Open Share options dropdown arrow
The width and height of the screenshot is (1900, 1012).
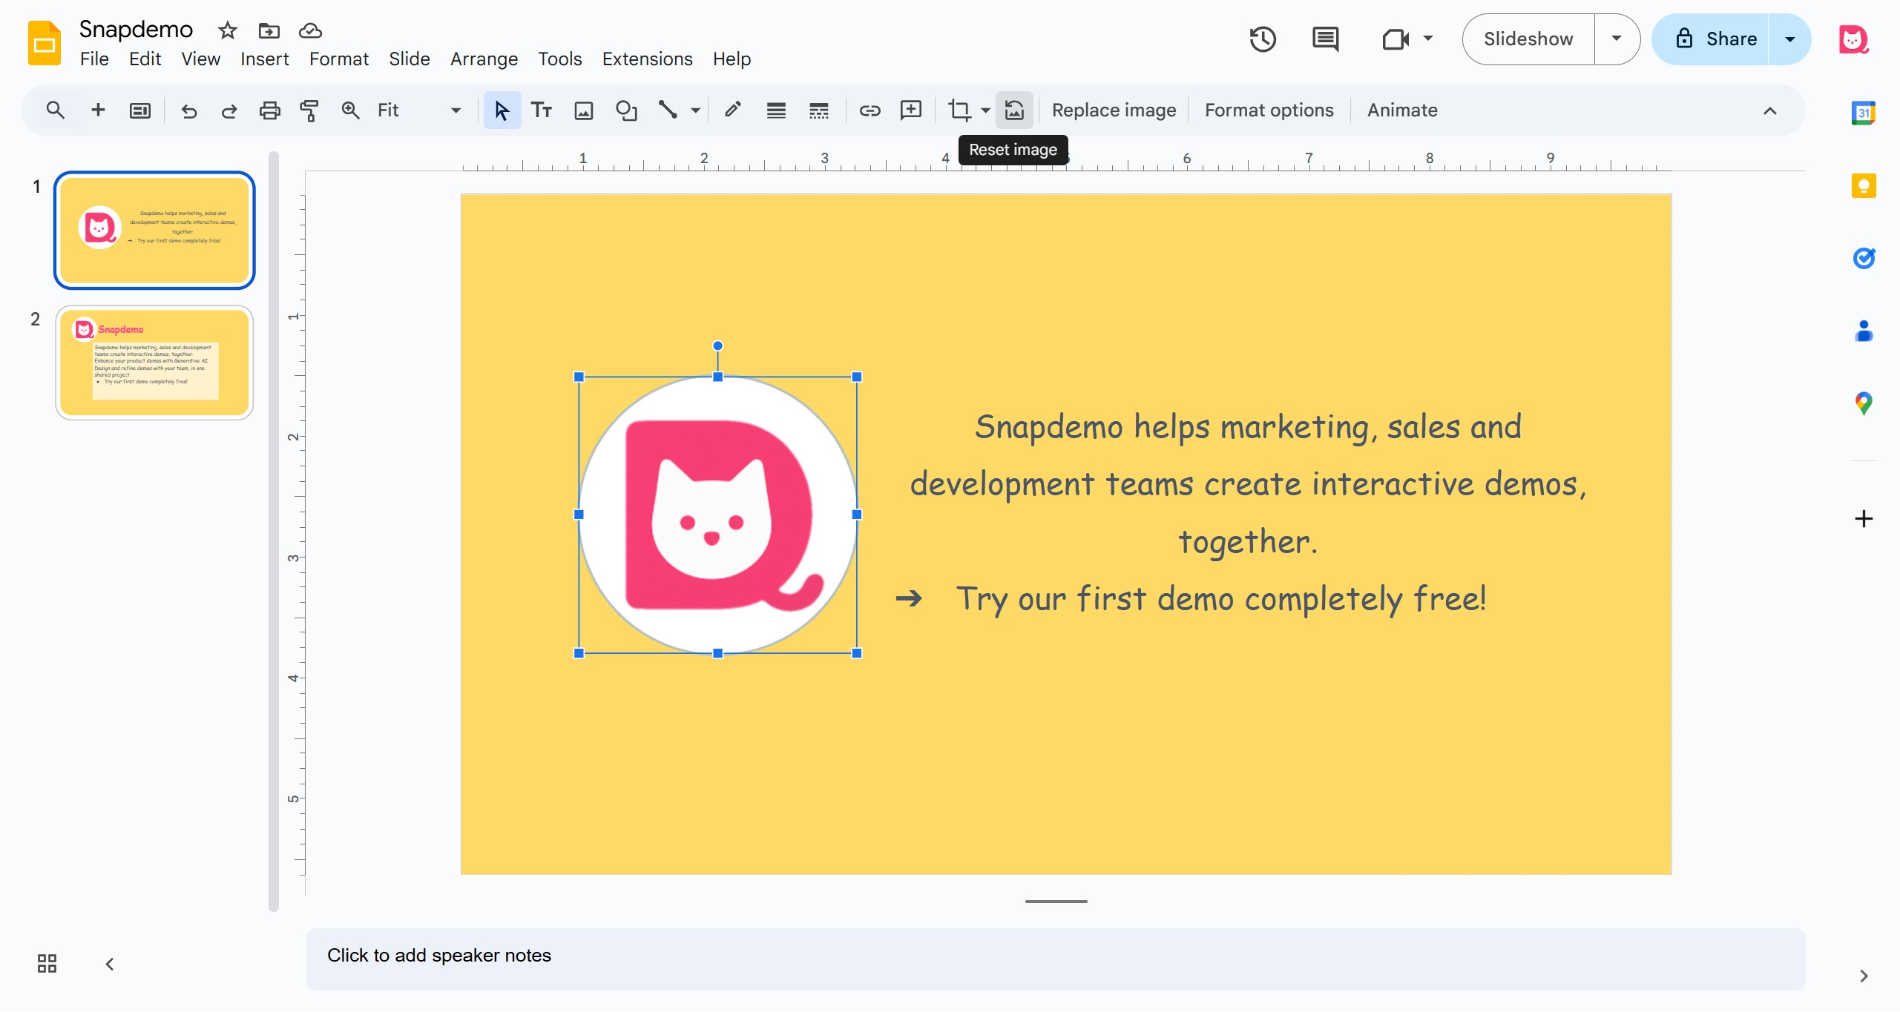tap(1789, 39)
